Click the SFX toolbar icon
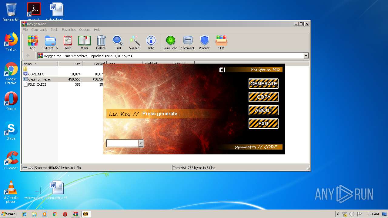388x218 pixels. tap(221, 42)
